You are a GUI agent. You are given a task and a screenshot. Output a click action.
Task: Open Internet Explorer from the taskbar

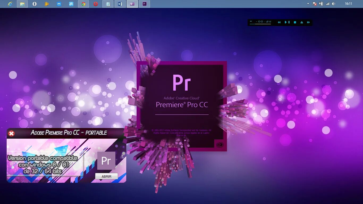tap(10, 4)
